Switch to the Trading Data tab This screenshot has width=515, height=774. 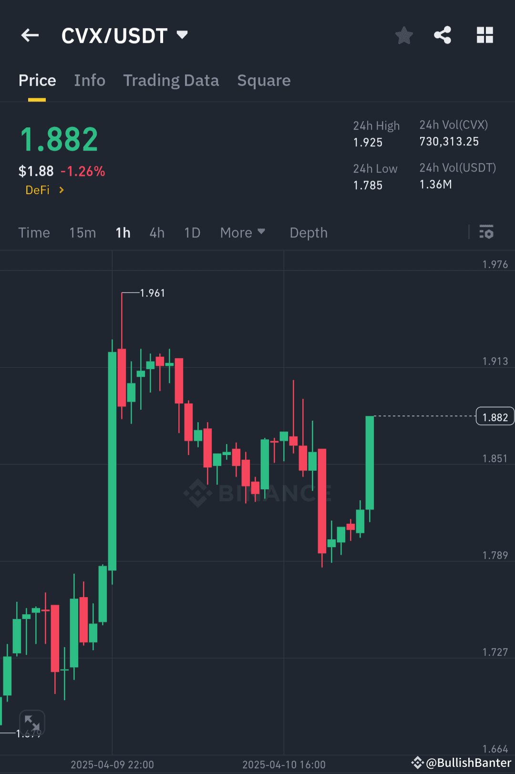(171, 80)
